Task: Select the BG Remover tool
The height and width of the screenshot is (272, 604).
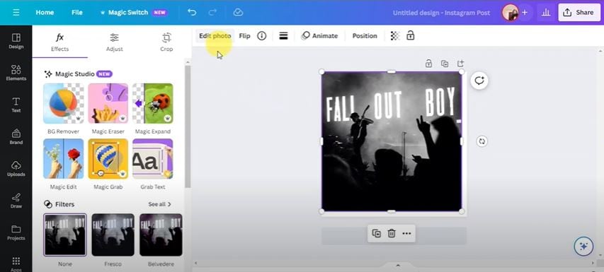Action: coord(63,103)
